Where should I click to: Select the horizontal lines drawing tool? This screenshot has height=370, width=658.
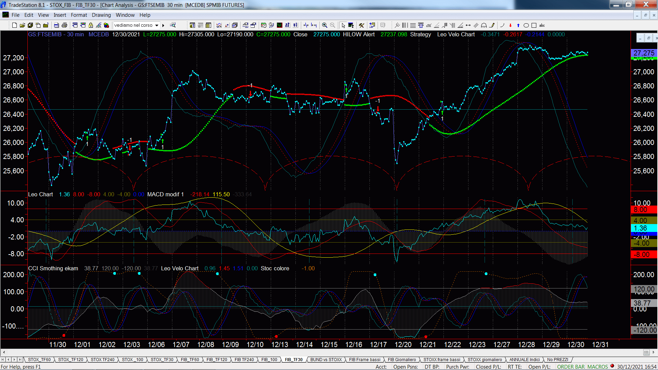tap(413, 25)
